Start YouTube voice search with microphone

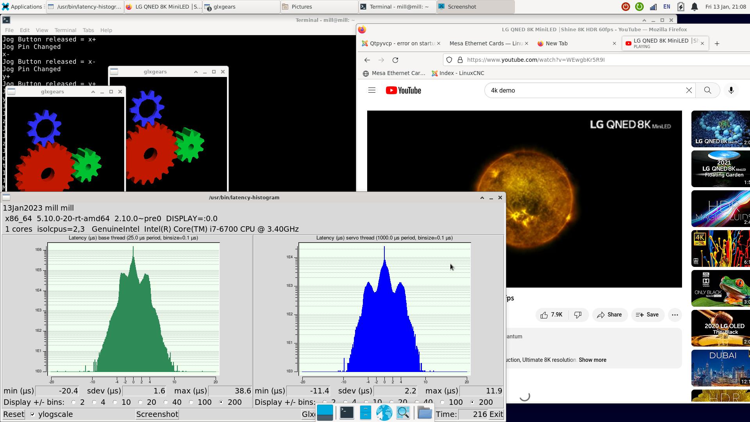click(x=731, y=90)
